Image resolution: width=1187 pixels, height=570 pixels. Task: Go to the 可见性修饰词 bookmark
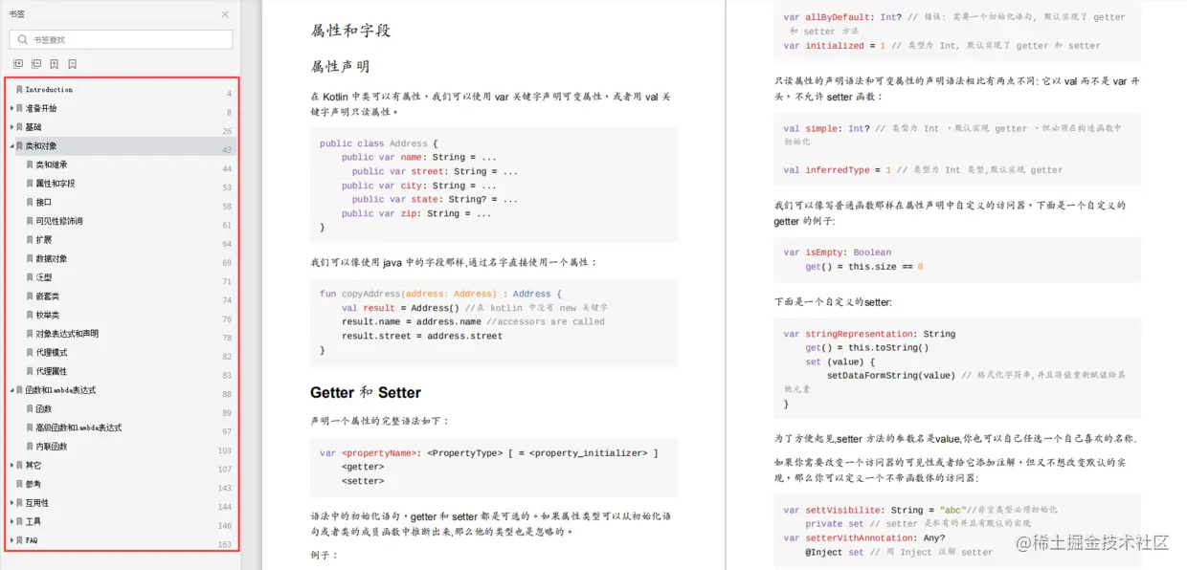[x=59, y=221]
